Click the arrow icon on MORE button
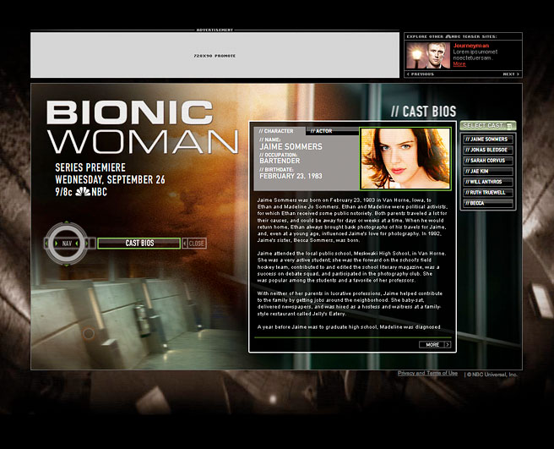 448,345
